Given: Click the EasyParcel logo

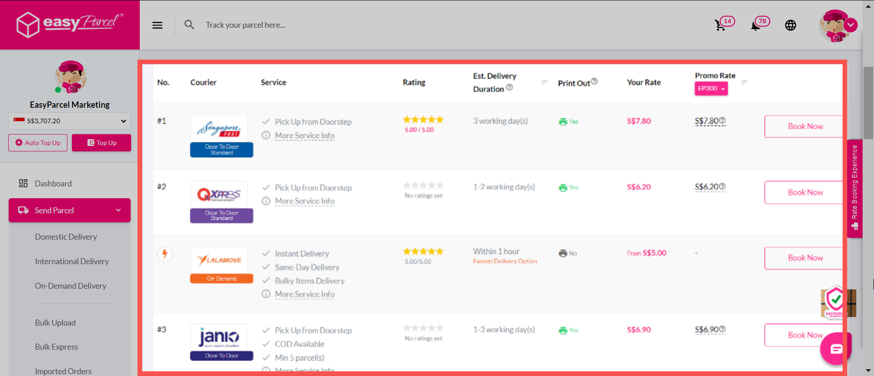Looking at the screenshot, I should pyautogui.click(x=70, y=24).
